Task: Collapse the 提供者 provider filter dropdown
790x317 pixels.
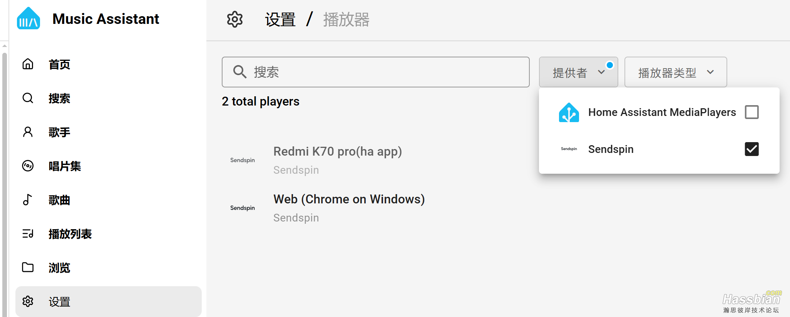Action: pyautogui.click(x=578, y=72)
